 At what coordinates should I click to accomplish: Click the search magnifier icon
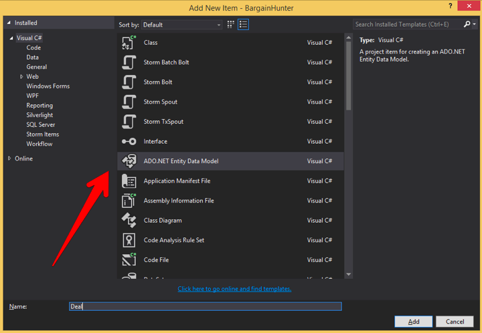(467, 24)
